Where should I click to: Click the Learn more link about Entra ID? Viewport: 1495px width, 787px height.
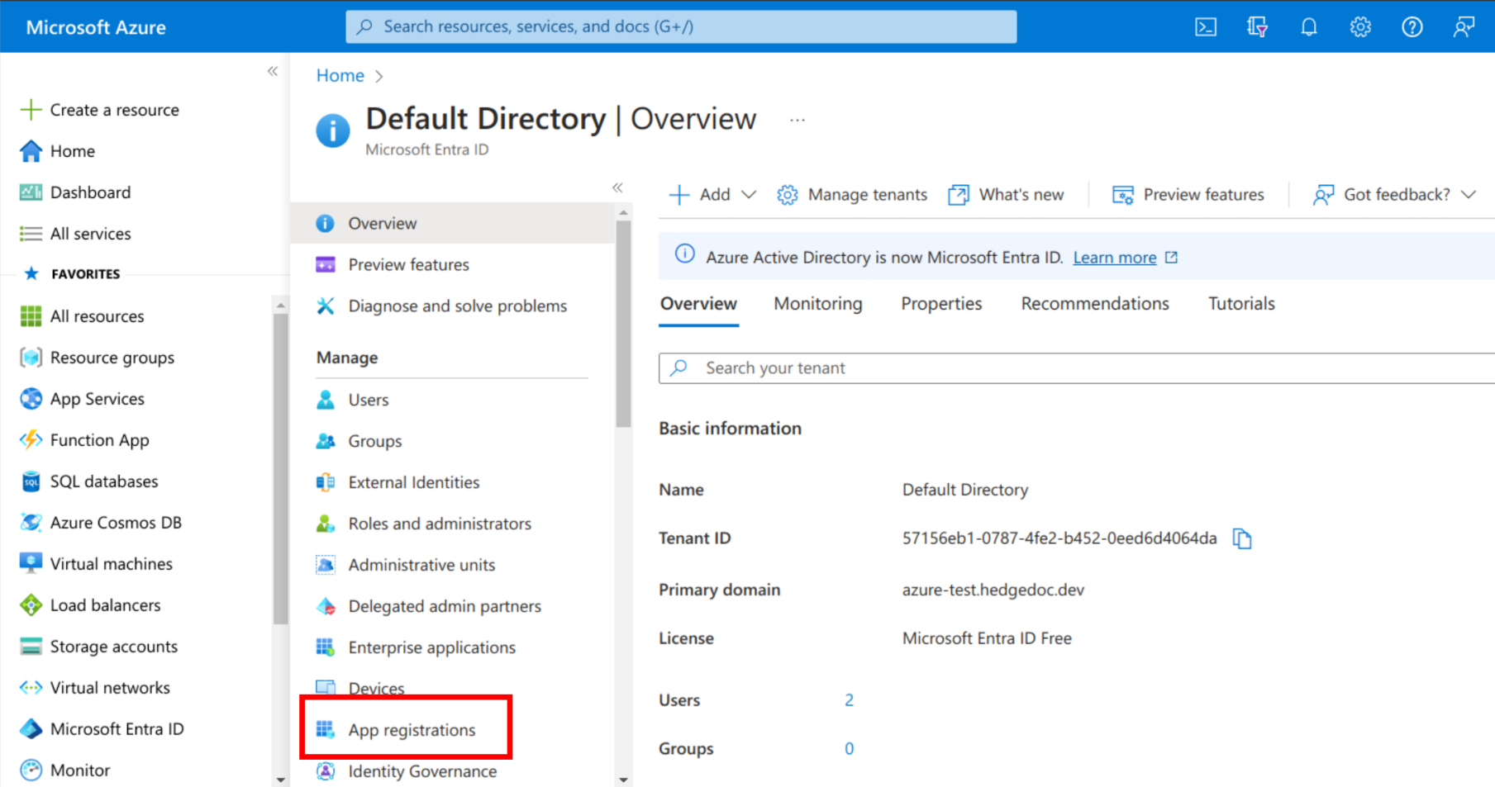tap(1115, 257)
